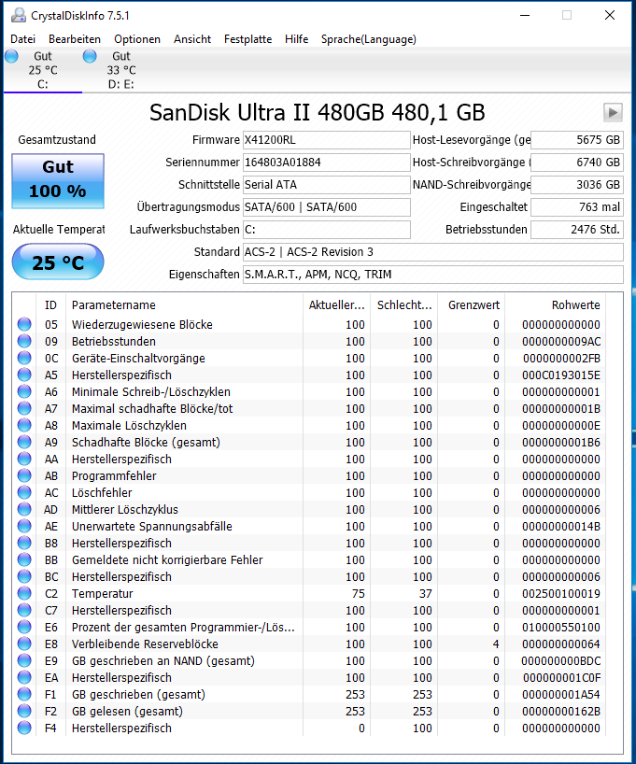Open the Optionen menu
636x764 pixels.
point(137,39)
